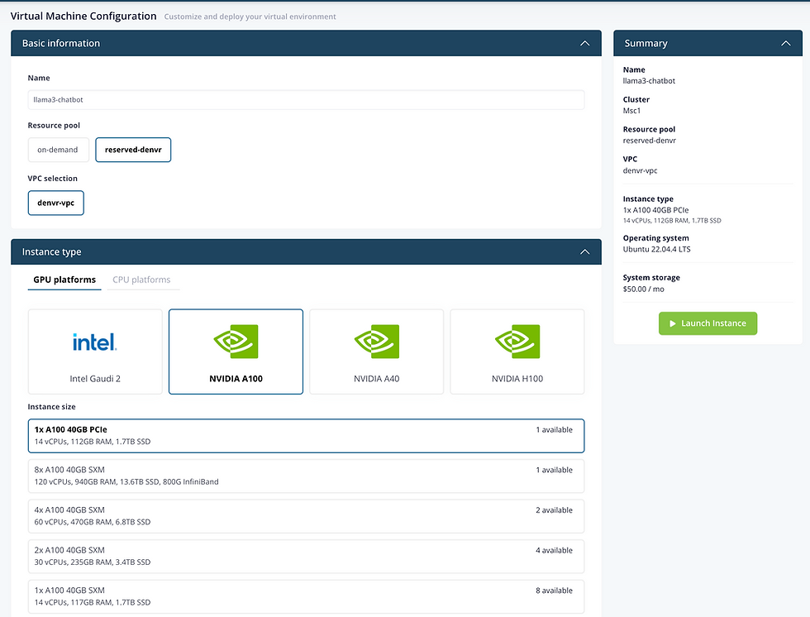810x617 pixels.
Task: Select the denvr-vpc VPC option
Action: click(55, 203)
